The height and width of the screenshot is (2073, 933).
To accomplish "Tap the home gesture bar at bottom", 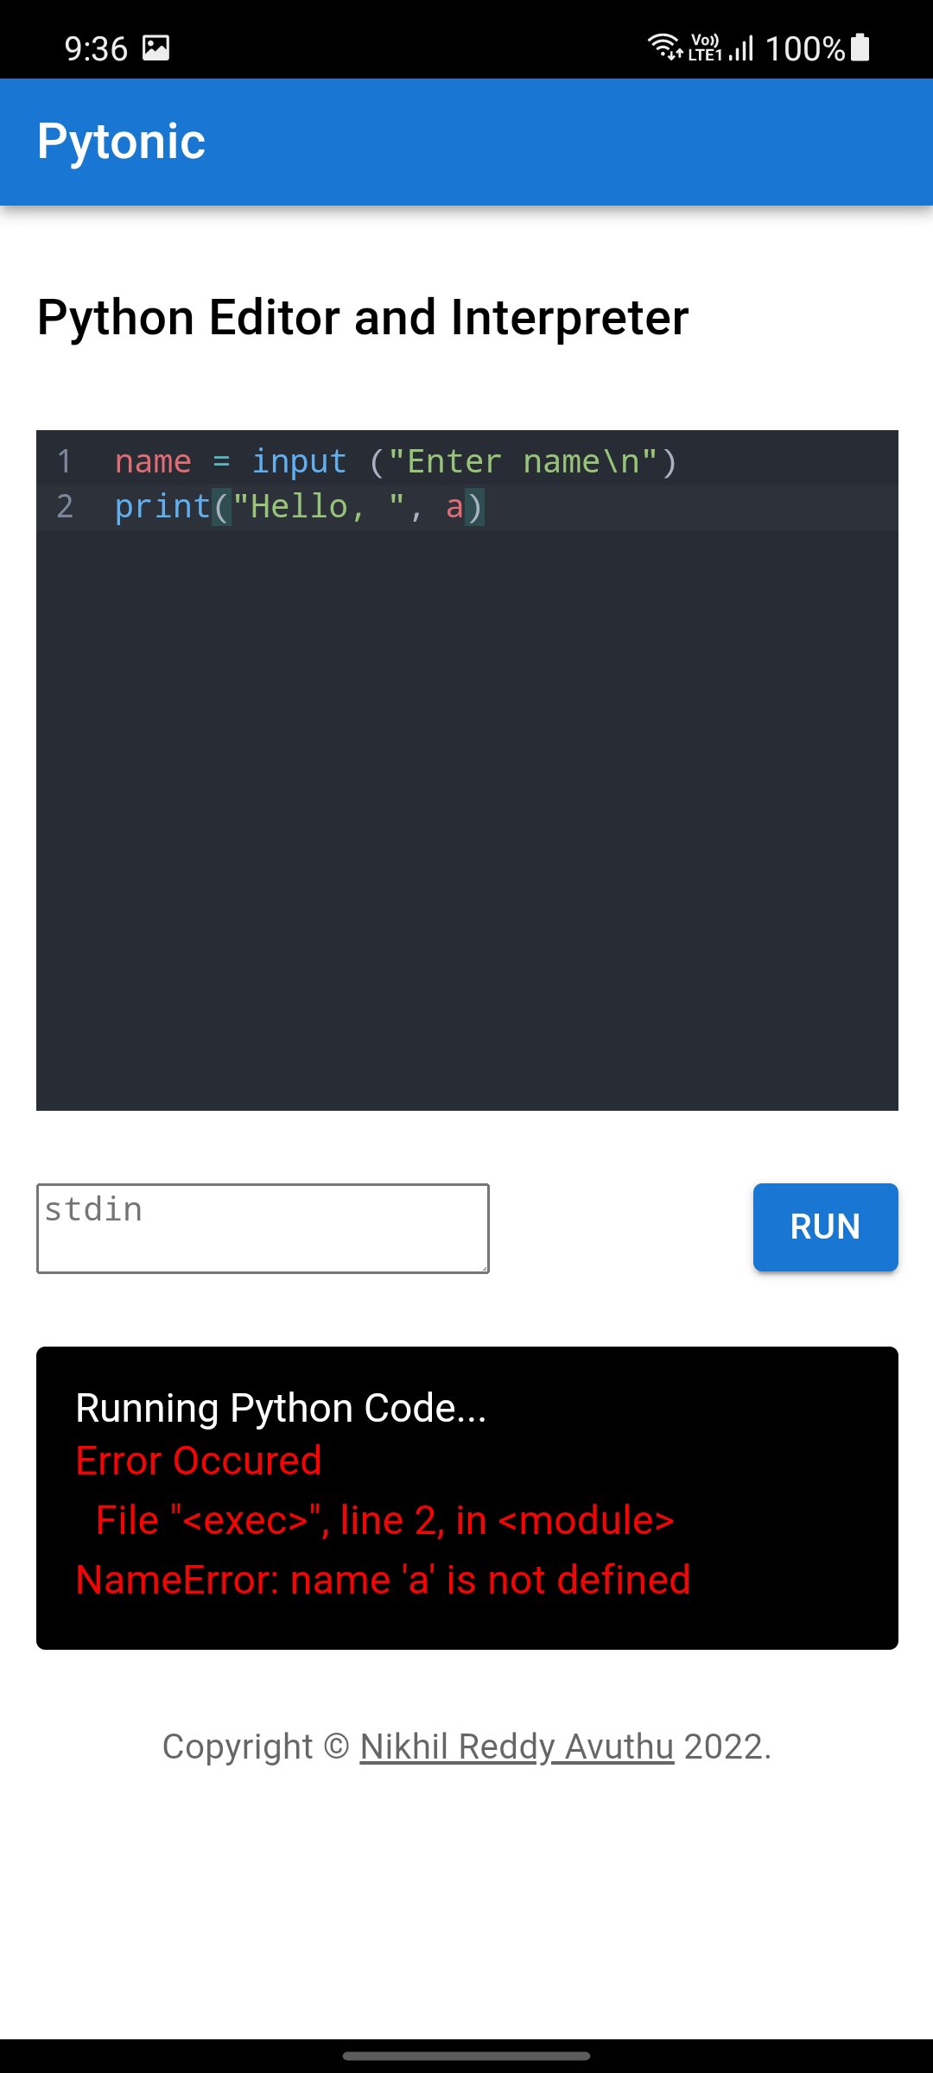I will 466,2056.
